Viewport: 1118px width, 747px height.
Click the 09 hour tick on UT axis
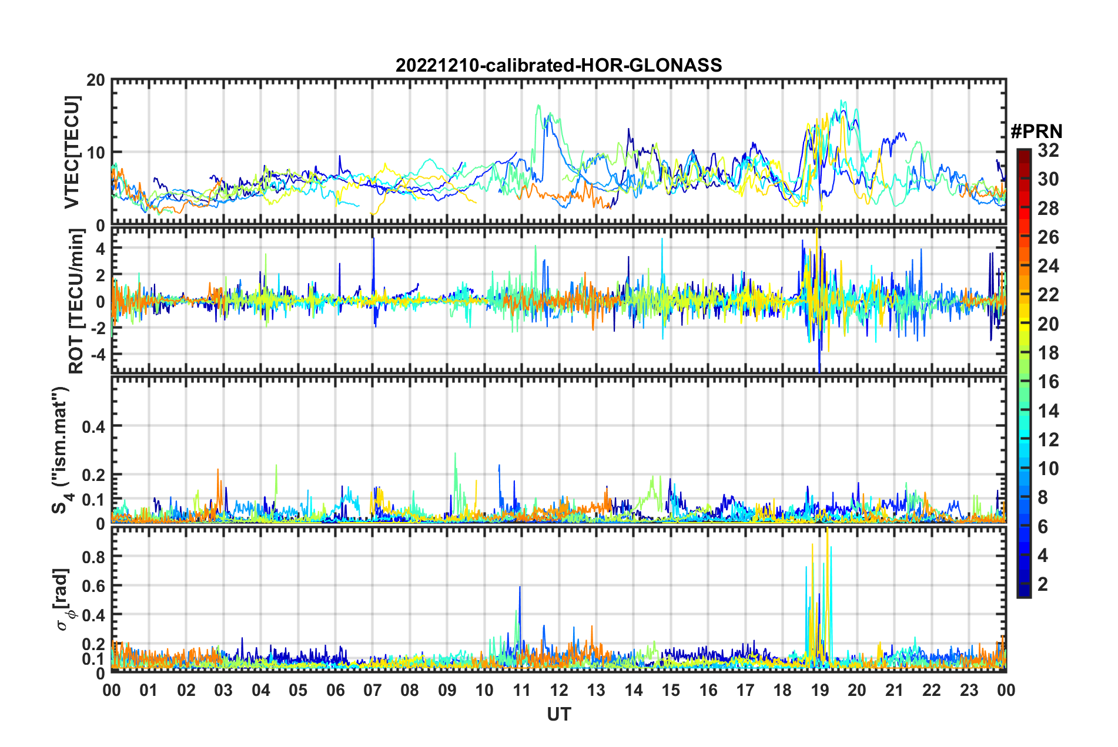447,690
